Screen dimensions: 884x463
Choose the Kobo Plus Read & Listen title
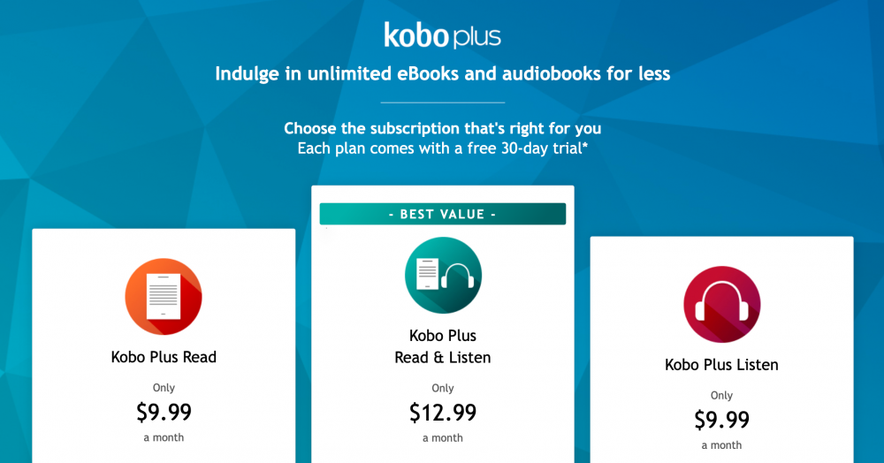[443, 346]
